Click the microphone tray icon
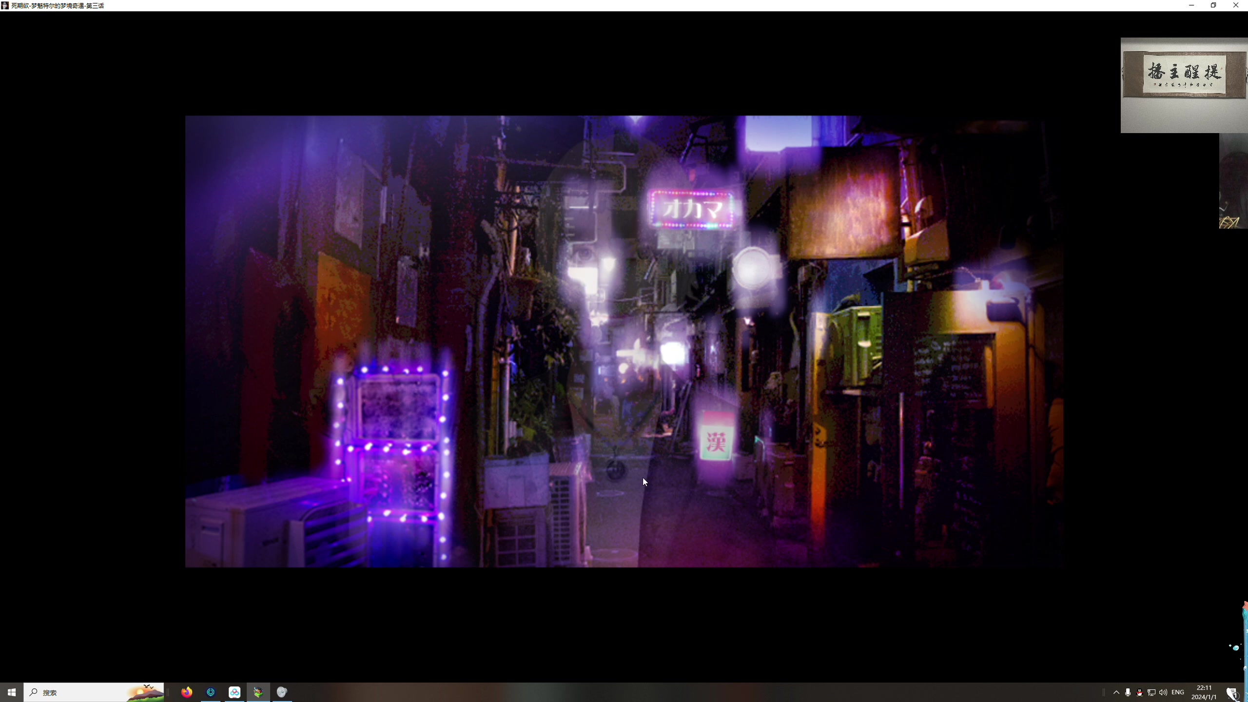The image size is (1248, 702). tap(1128, 692)
